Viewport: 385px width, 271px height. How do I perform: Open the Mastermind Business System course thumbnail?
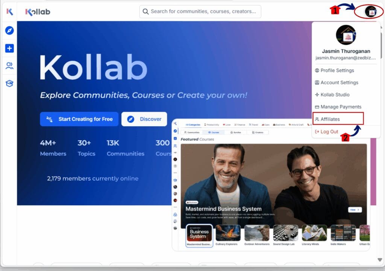coord(199,234)
